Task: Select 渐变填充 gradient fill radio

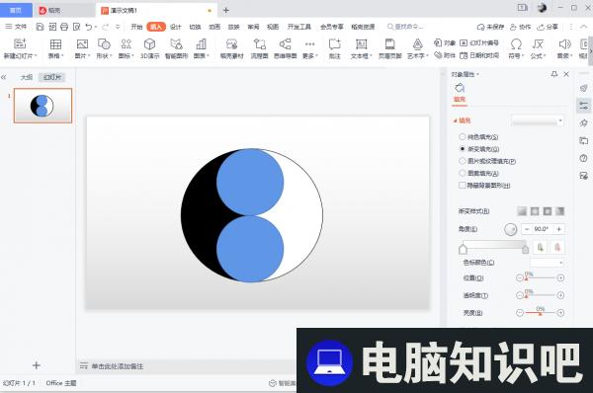Action: click(x=463, y=149)
